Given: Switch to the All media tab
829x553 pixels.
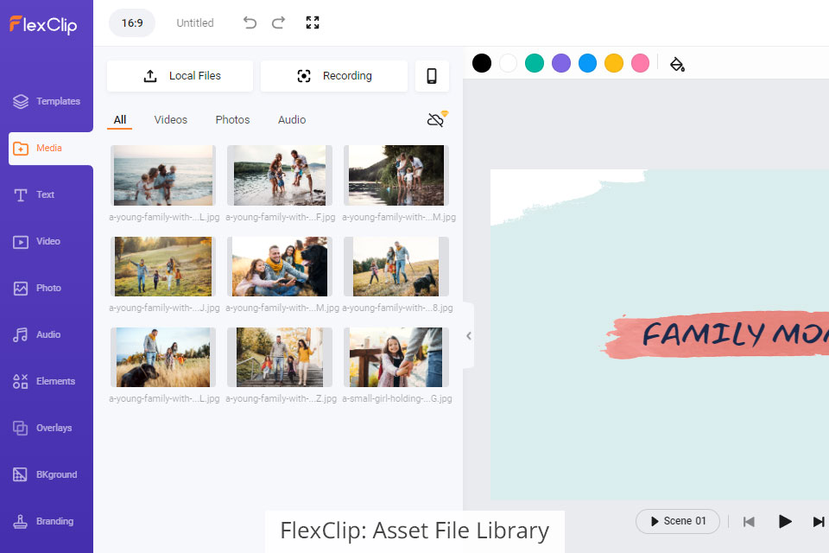Looking at the screenshot, I should pyautogui.click(x=120, y=119).
